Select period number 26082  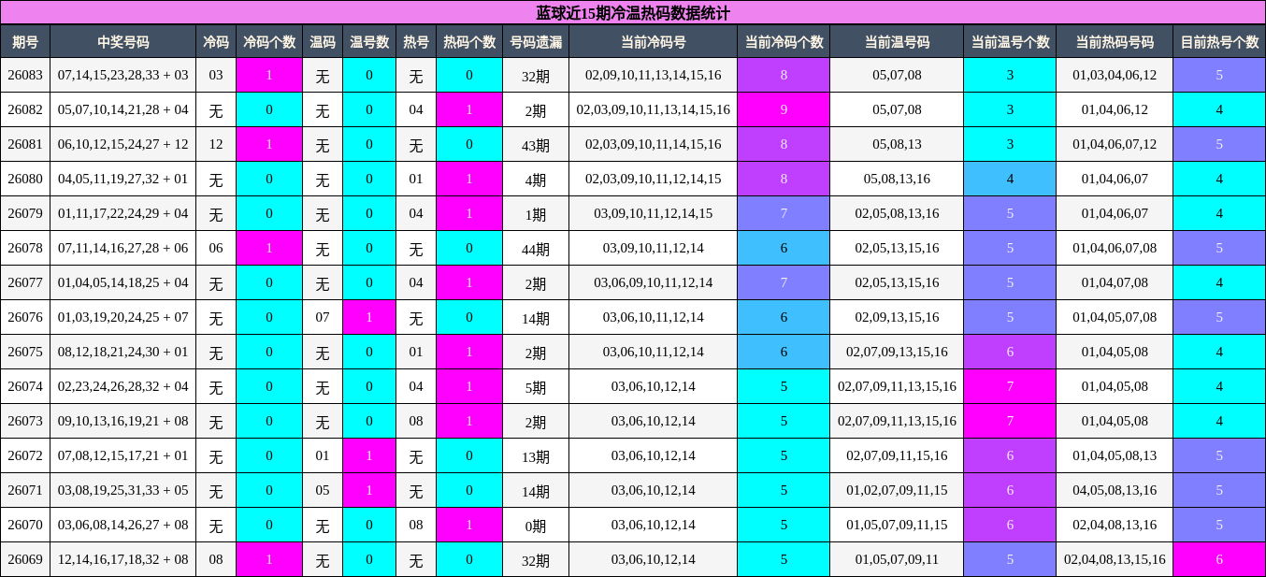(x=25, y=109)
